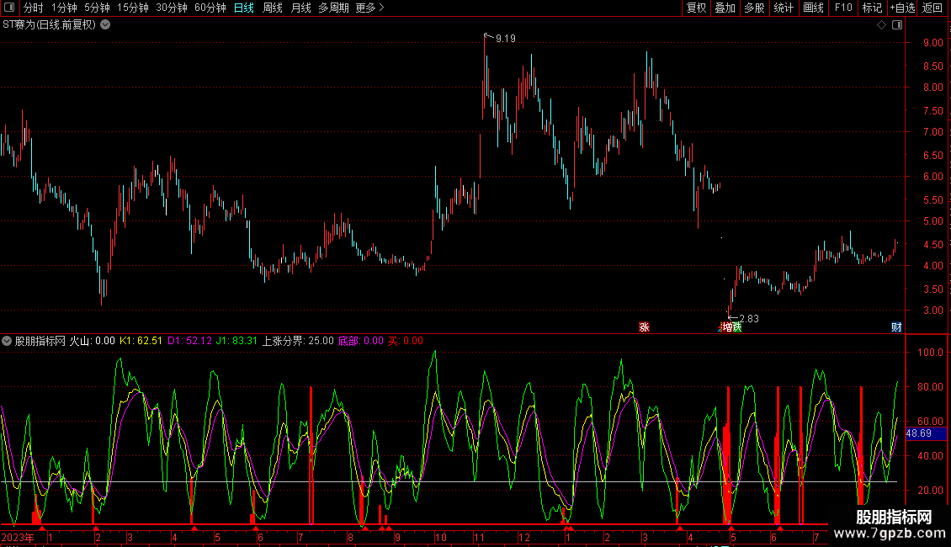Select the 日线 daily period
This screenshot has width=951, height=547.
[244, 8]
